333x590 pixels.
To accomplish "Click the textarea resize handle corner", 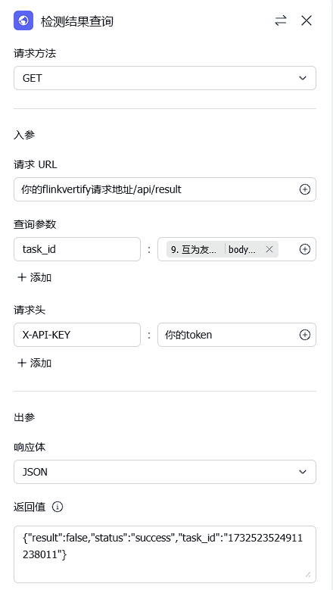I will point(308,574).
